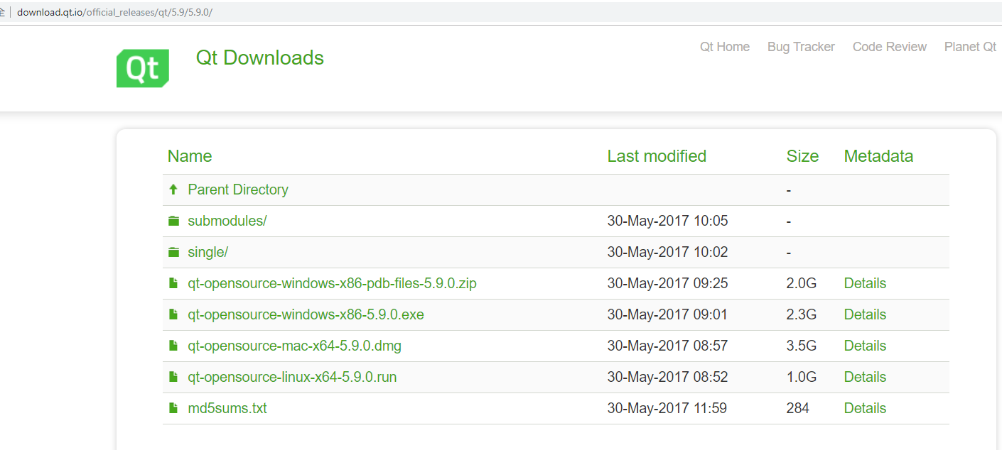This screenshot has height=450, width=1002.
Task: View Details for md5sums.txt
Action: pyautogui.click(x=865, y=408)
